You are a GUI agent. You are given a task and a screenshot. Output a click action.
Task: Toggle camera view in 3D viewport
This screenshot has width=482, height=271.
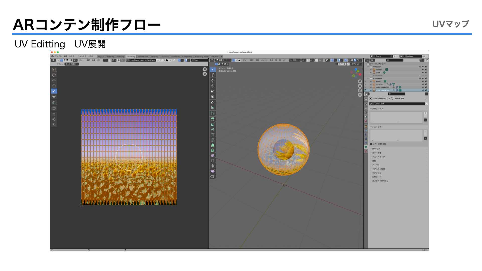[x=360, y=90]
